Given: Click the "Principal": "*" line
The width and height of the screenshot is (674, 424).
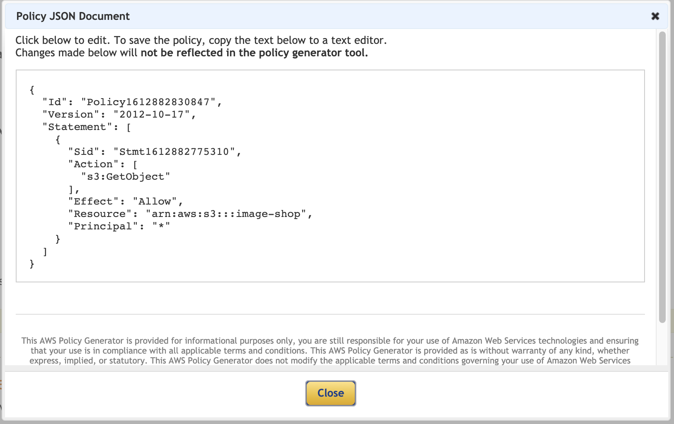Looking at the screenshot, I should 119,226.
